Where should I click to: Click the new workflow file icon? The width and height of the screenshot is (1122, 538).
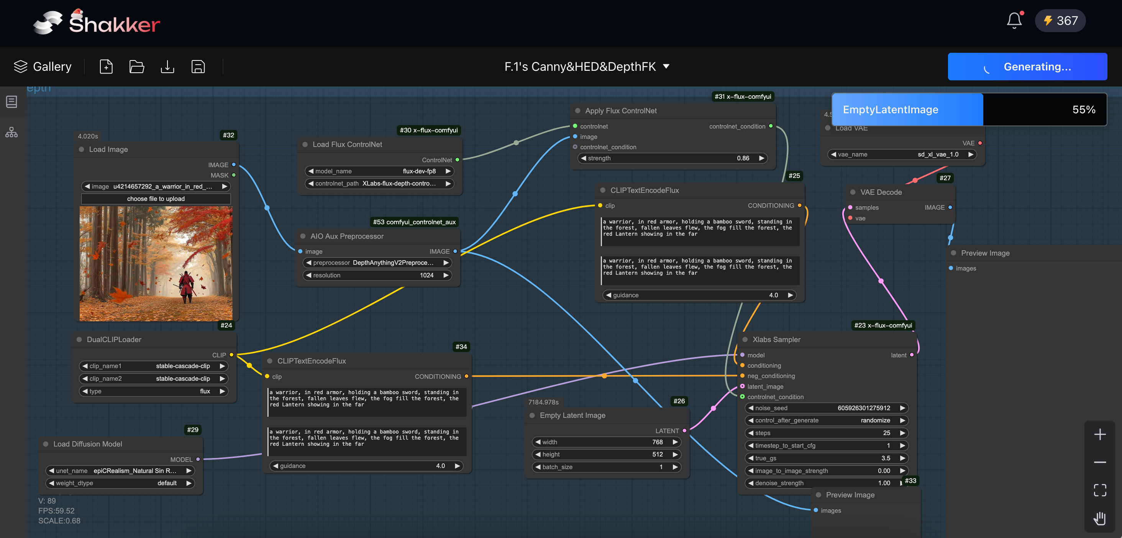click(x=106, y=67)
